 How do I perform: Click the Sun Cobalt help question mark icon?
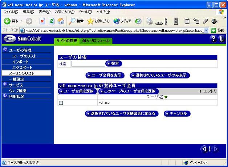point(213,39)
